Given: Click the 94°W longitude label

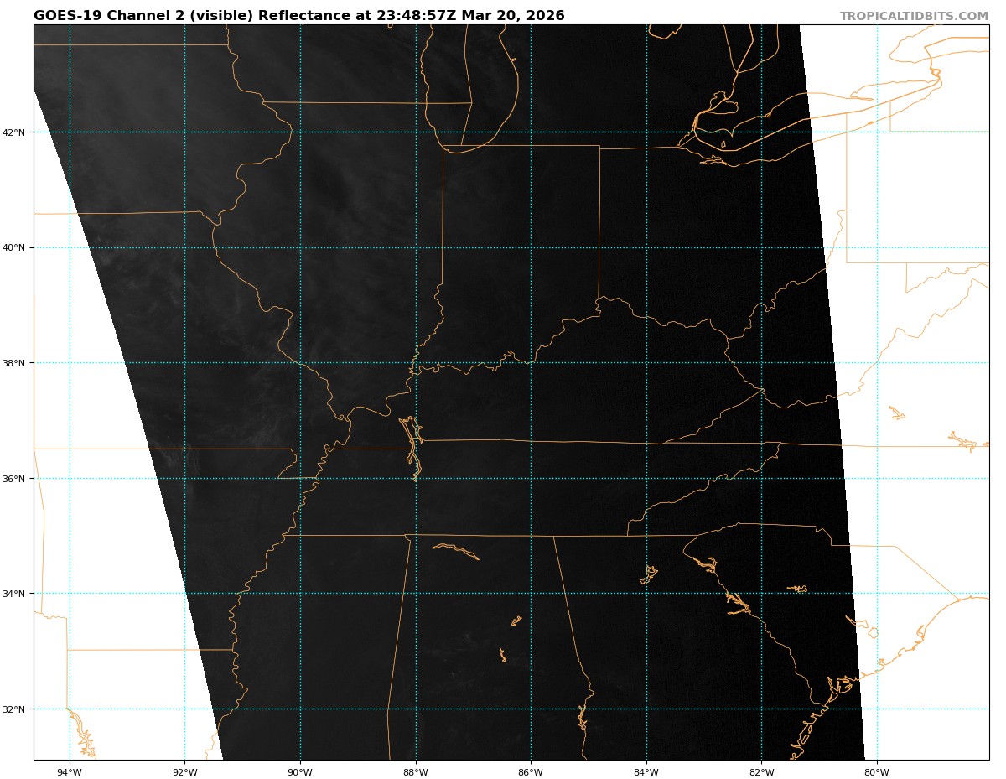Looking at the screenshot, I should coord(70,772).
